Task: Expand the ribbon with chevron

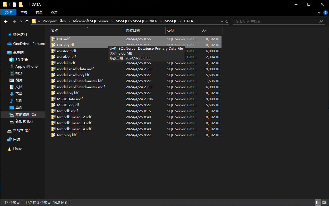Action: (319, 13)
